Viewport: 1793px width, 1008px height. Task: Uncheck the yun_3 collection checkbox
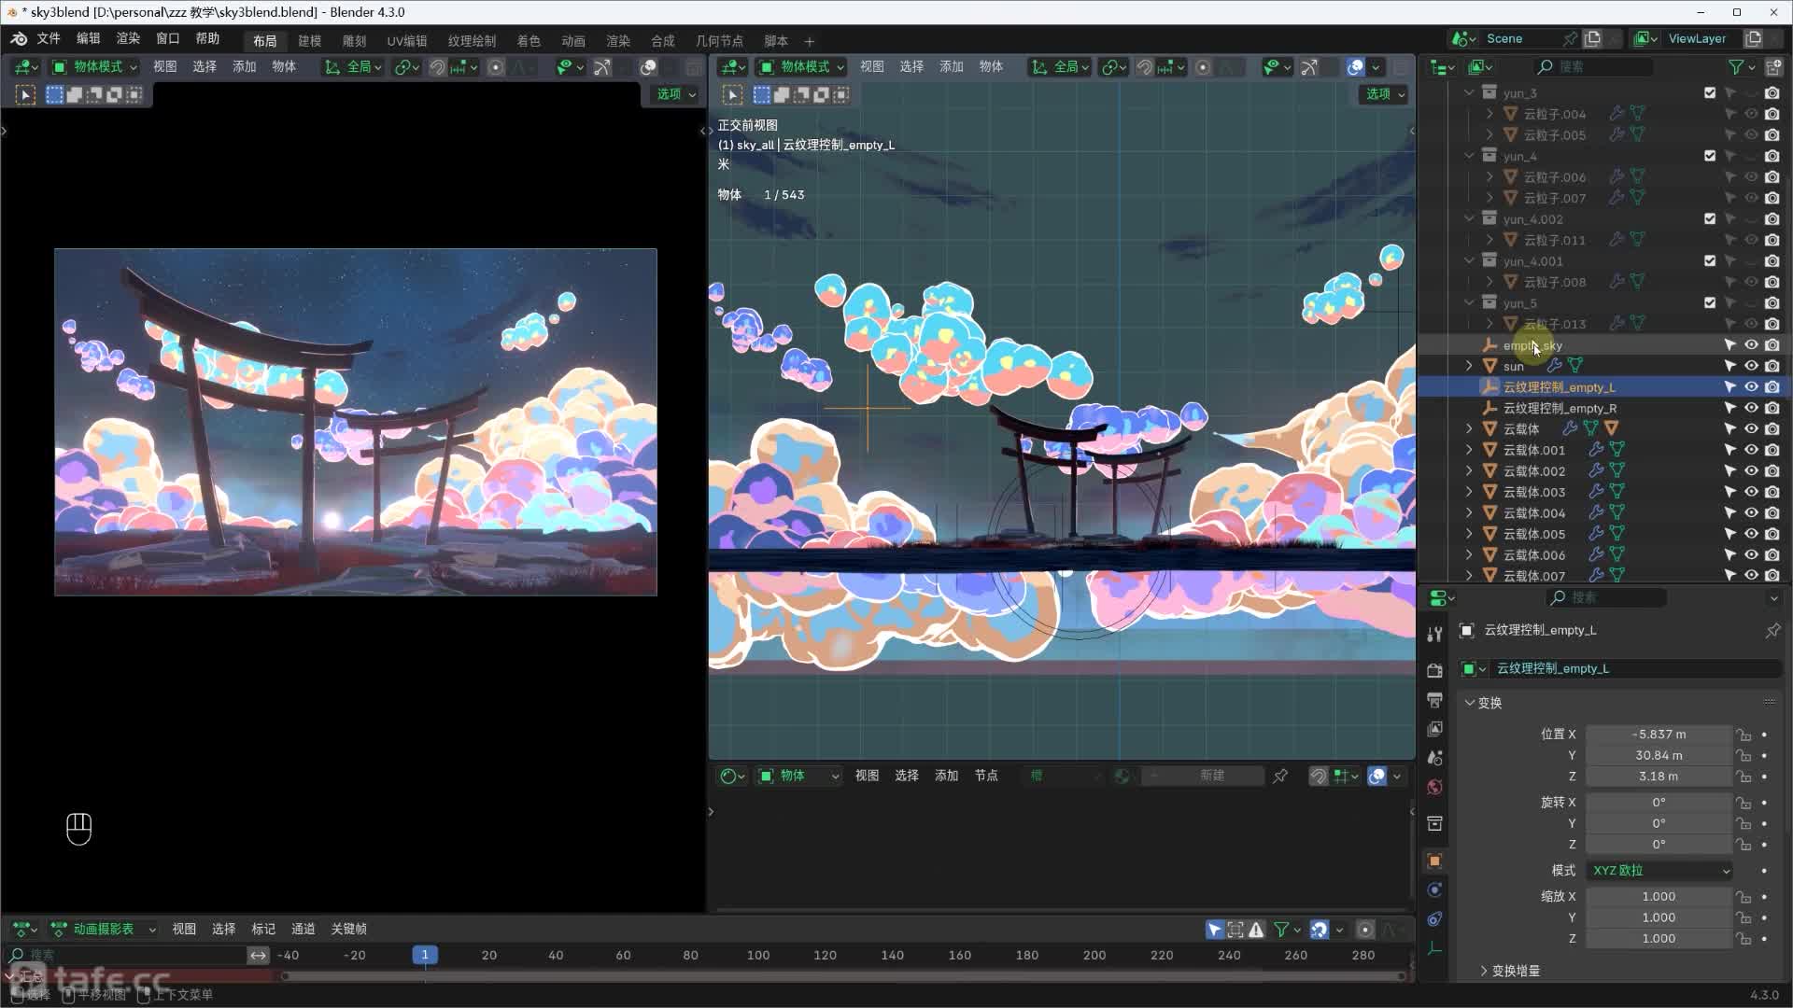tap(1709, 93)
